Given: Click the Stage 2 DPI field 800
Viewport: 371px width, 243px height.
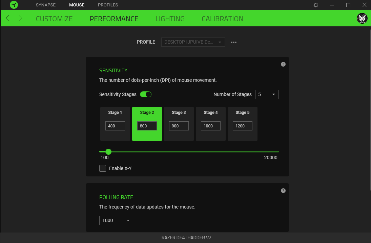Looking at the screenshot, I should coord(147,126).
